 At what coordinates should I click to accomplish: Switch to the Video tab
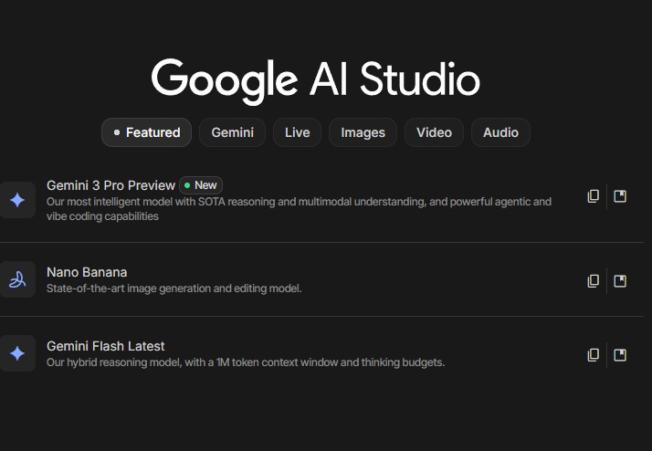(x=434, y=132)
